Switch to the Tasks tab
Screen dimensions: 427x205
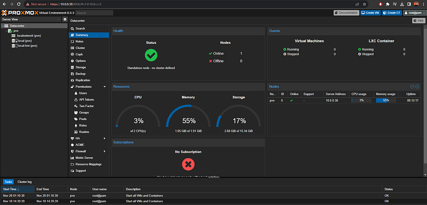8,182
